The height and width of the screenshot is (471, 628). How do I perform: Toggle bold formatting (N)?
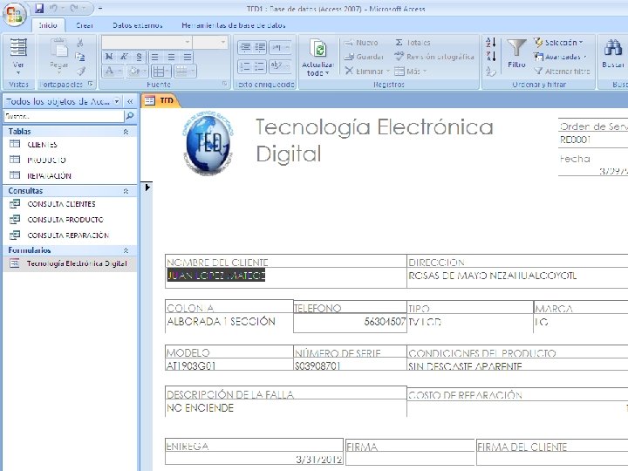(109, 57)
